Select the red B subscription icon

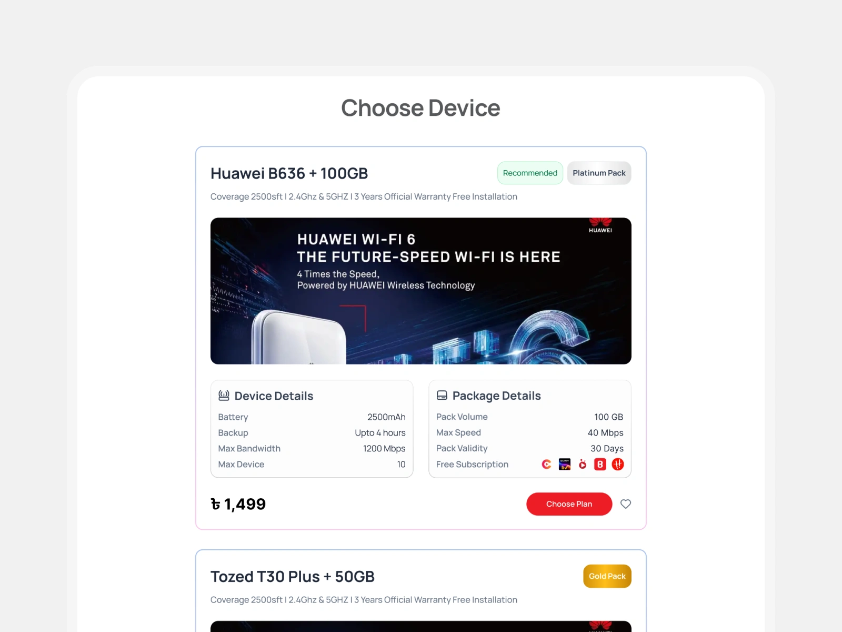[600, 464]
